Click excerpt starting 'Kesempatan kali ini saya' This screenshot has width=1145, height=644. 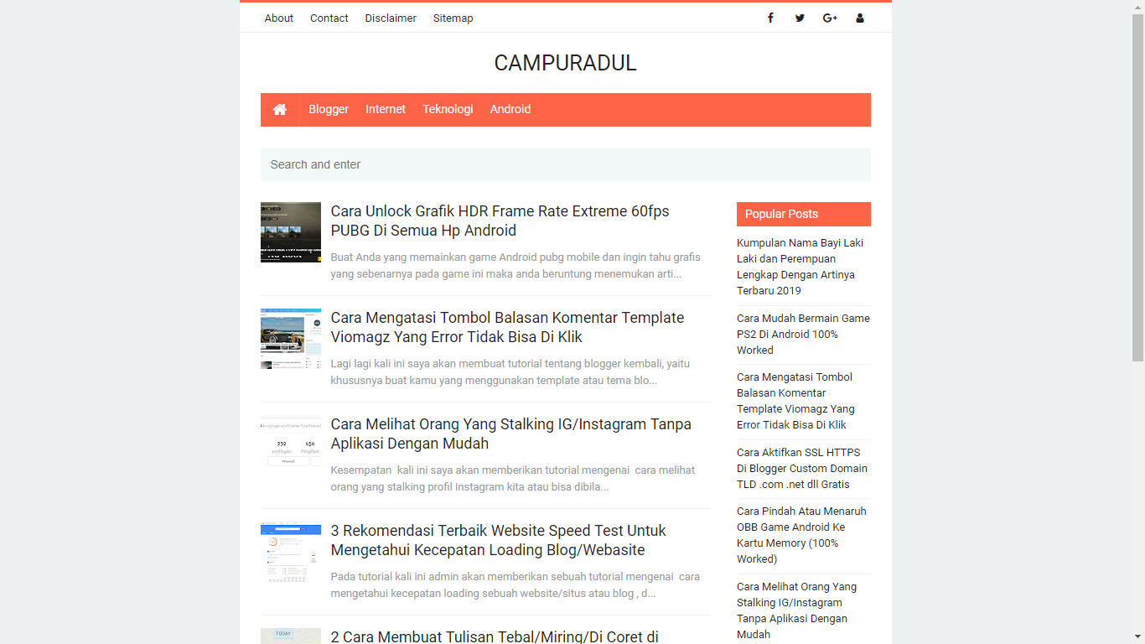tap(513, 479)
